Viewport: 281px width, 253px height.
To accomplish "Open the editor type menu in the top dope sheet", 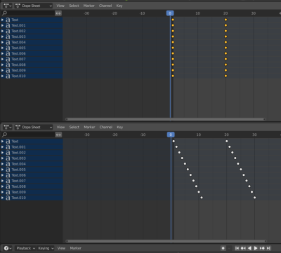I will tap(7, 6).
